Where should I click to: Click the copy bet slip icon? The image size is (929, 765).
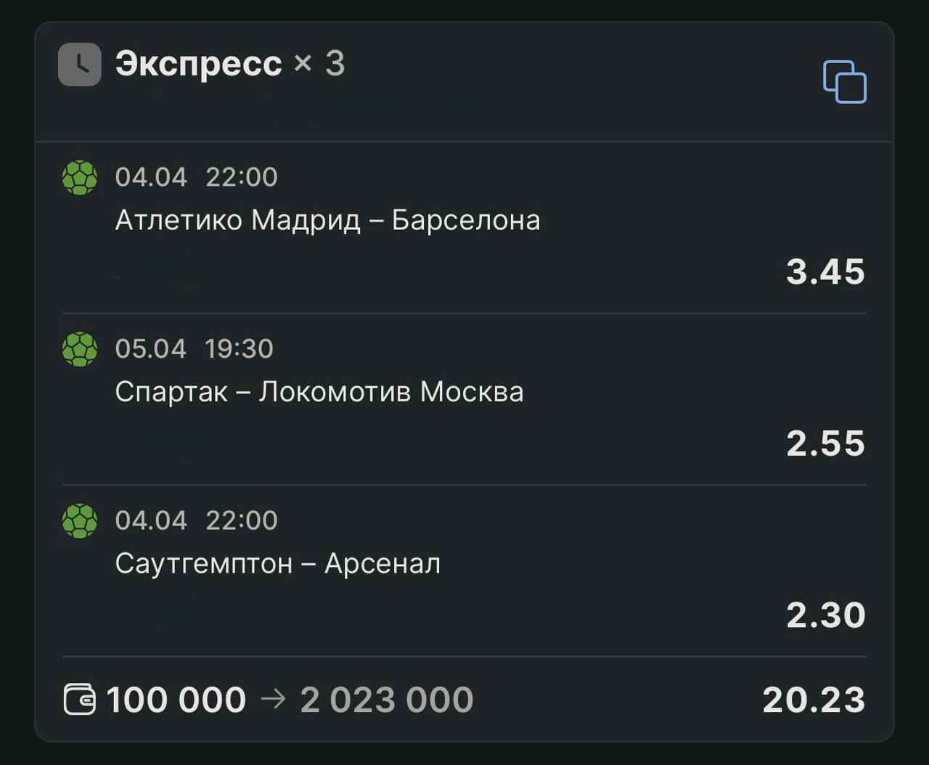pos(844,81)
